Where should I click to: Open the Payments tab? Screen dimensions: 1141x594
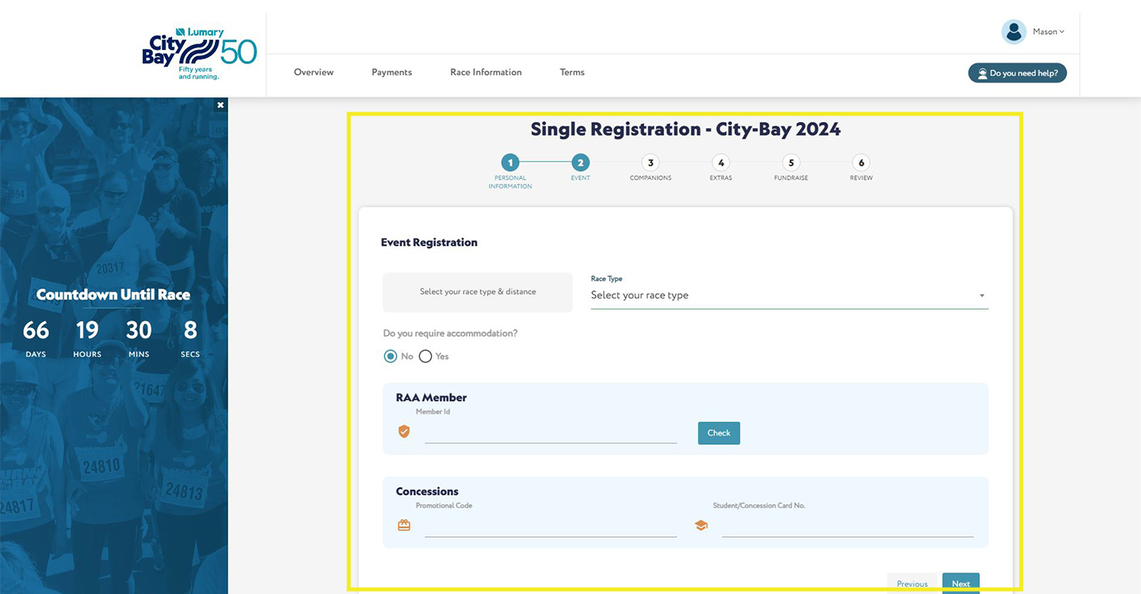click(391, 72)
